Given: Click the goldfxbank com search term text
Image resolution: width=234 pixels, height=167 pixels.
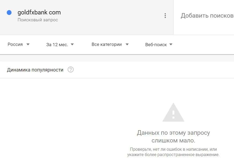Looking at the screenshot, I should [x=39, y=12].
